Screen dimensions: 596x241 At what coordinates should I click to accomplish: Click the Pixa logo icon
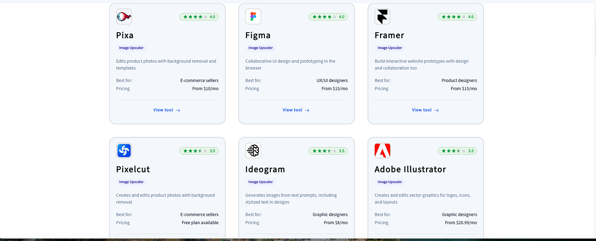point(124,17)
